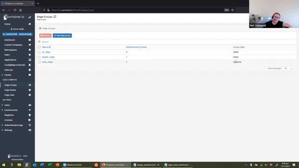
Task: Click the Authentication logs history icon
Action: (x=30, y=125)
